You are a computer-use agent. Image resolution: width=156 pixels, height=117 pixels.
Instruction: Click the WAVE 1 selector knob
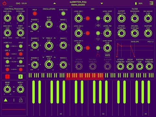(x=63, y=27)
